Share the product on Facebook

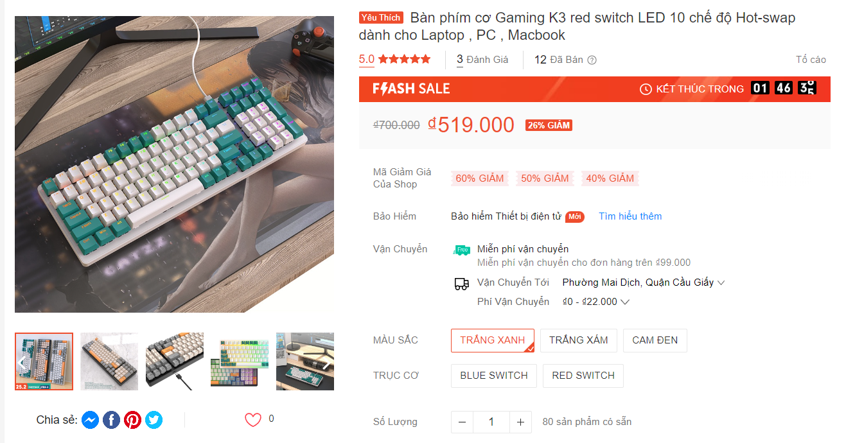pyautogui.click(x=111, y=420)
